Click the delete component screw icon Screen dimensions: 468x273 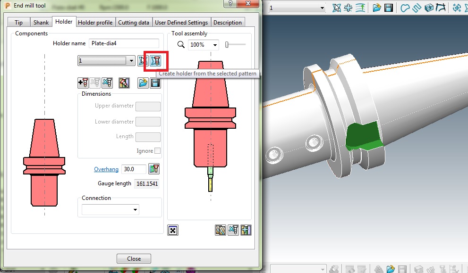pos(107,83)
